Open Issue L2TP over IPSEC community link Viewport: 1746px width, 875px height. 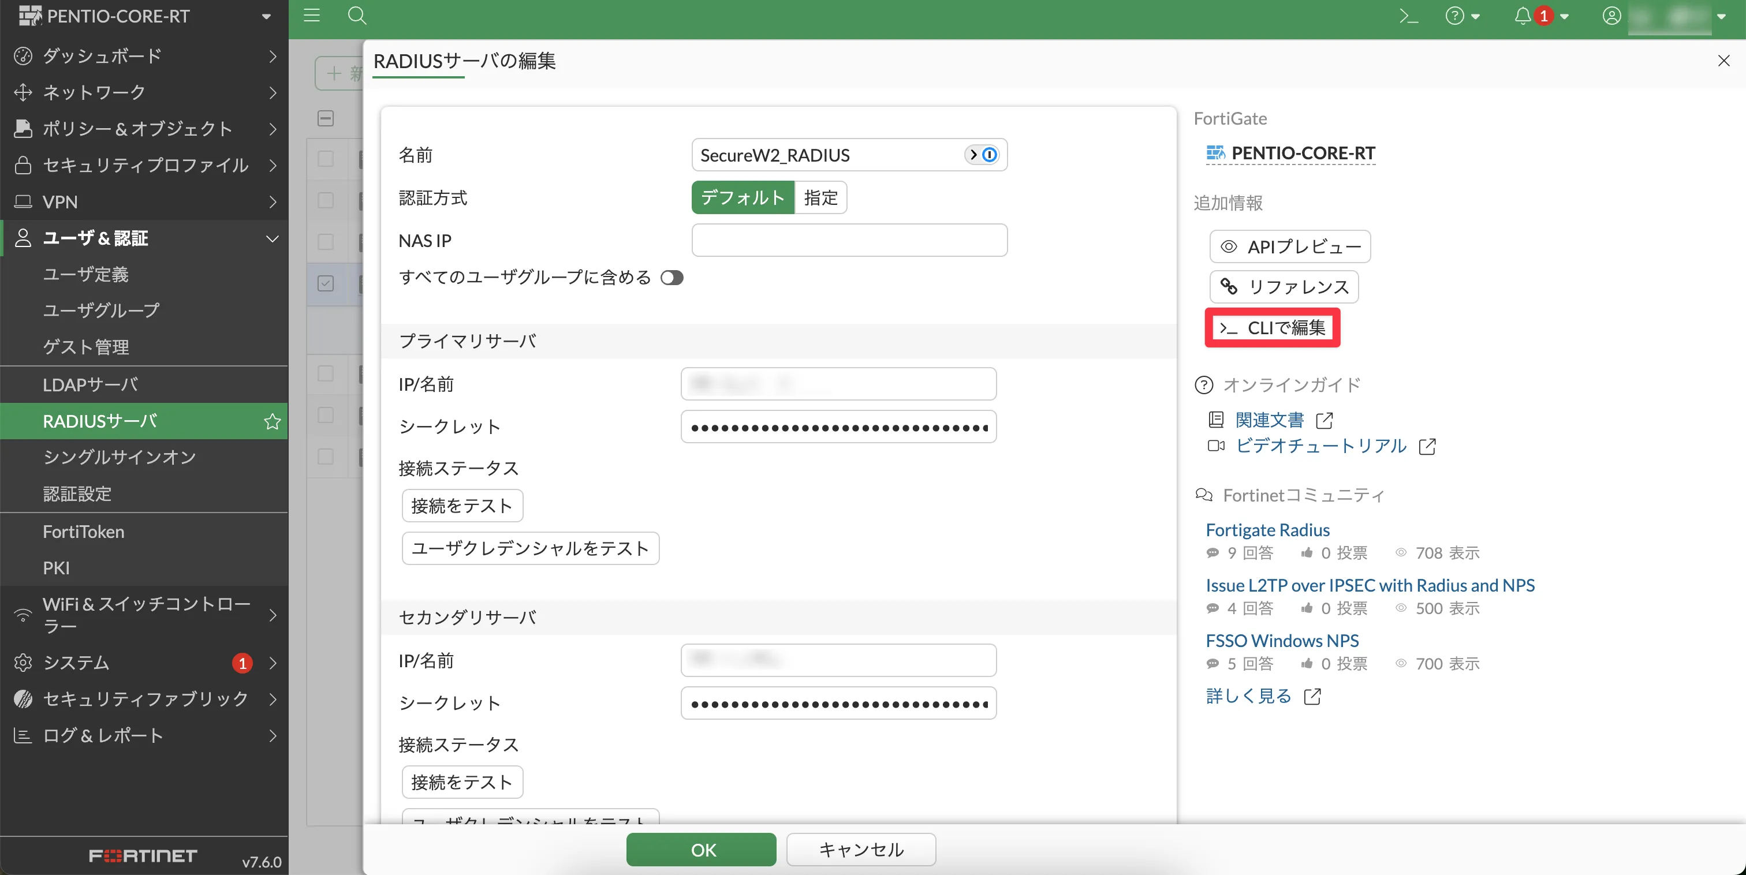[1370, 586]
